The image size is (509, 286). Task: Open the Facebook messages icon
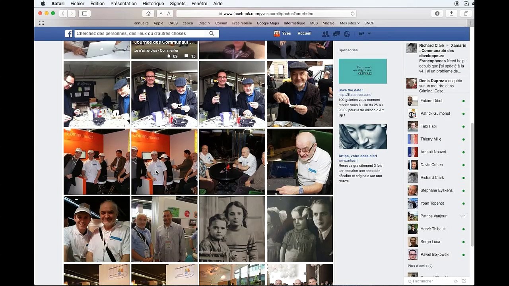click(336, 34)
